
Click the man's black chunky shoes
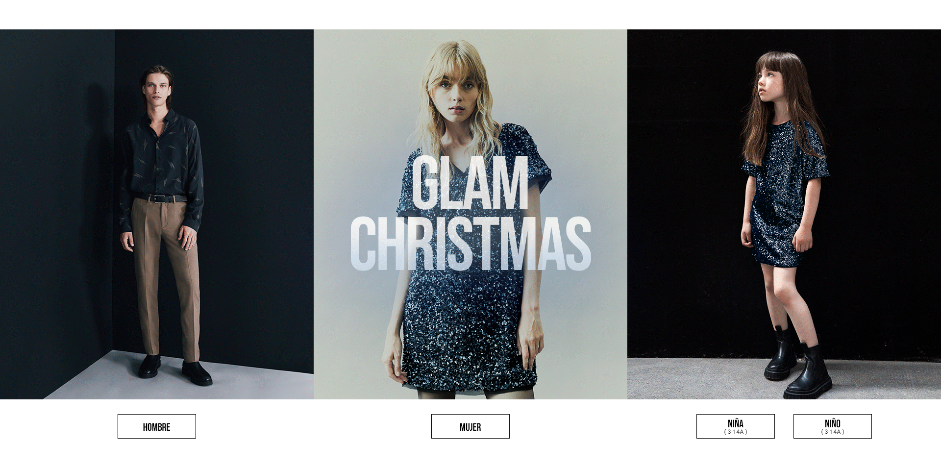coord(175,370)
